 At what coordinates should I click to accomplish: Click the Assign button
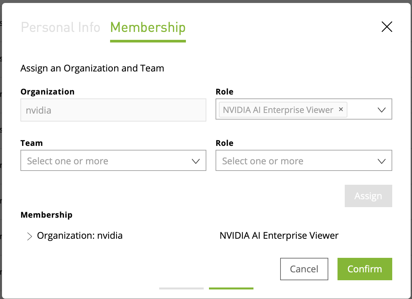[x=368, y=196]
